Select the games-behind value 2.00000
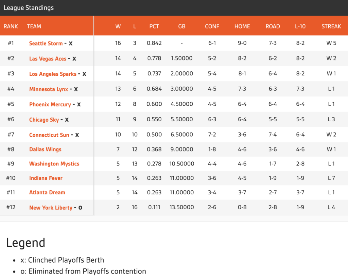This screenshot has width=348, height=280. point(181,73)
